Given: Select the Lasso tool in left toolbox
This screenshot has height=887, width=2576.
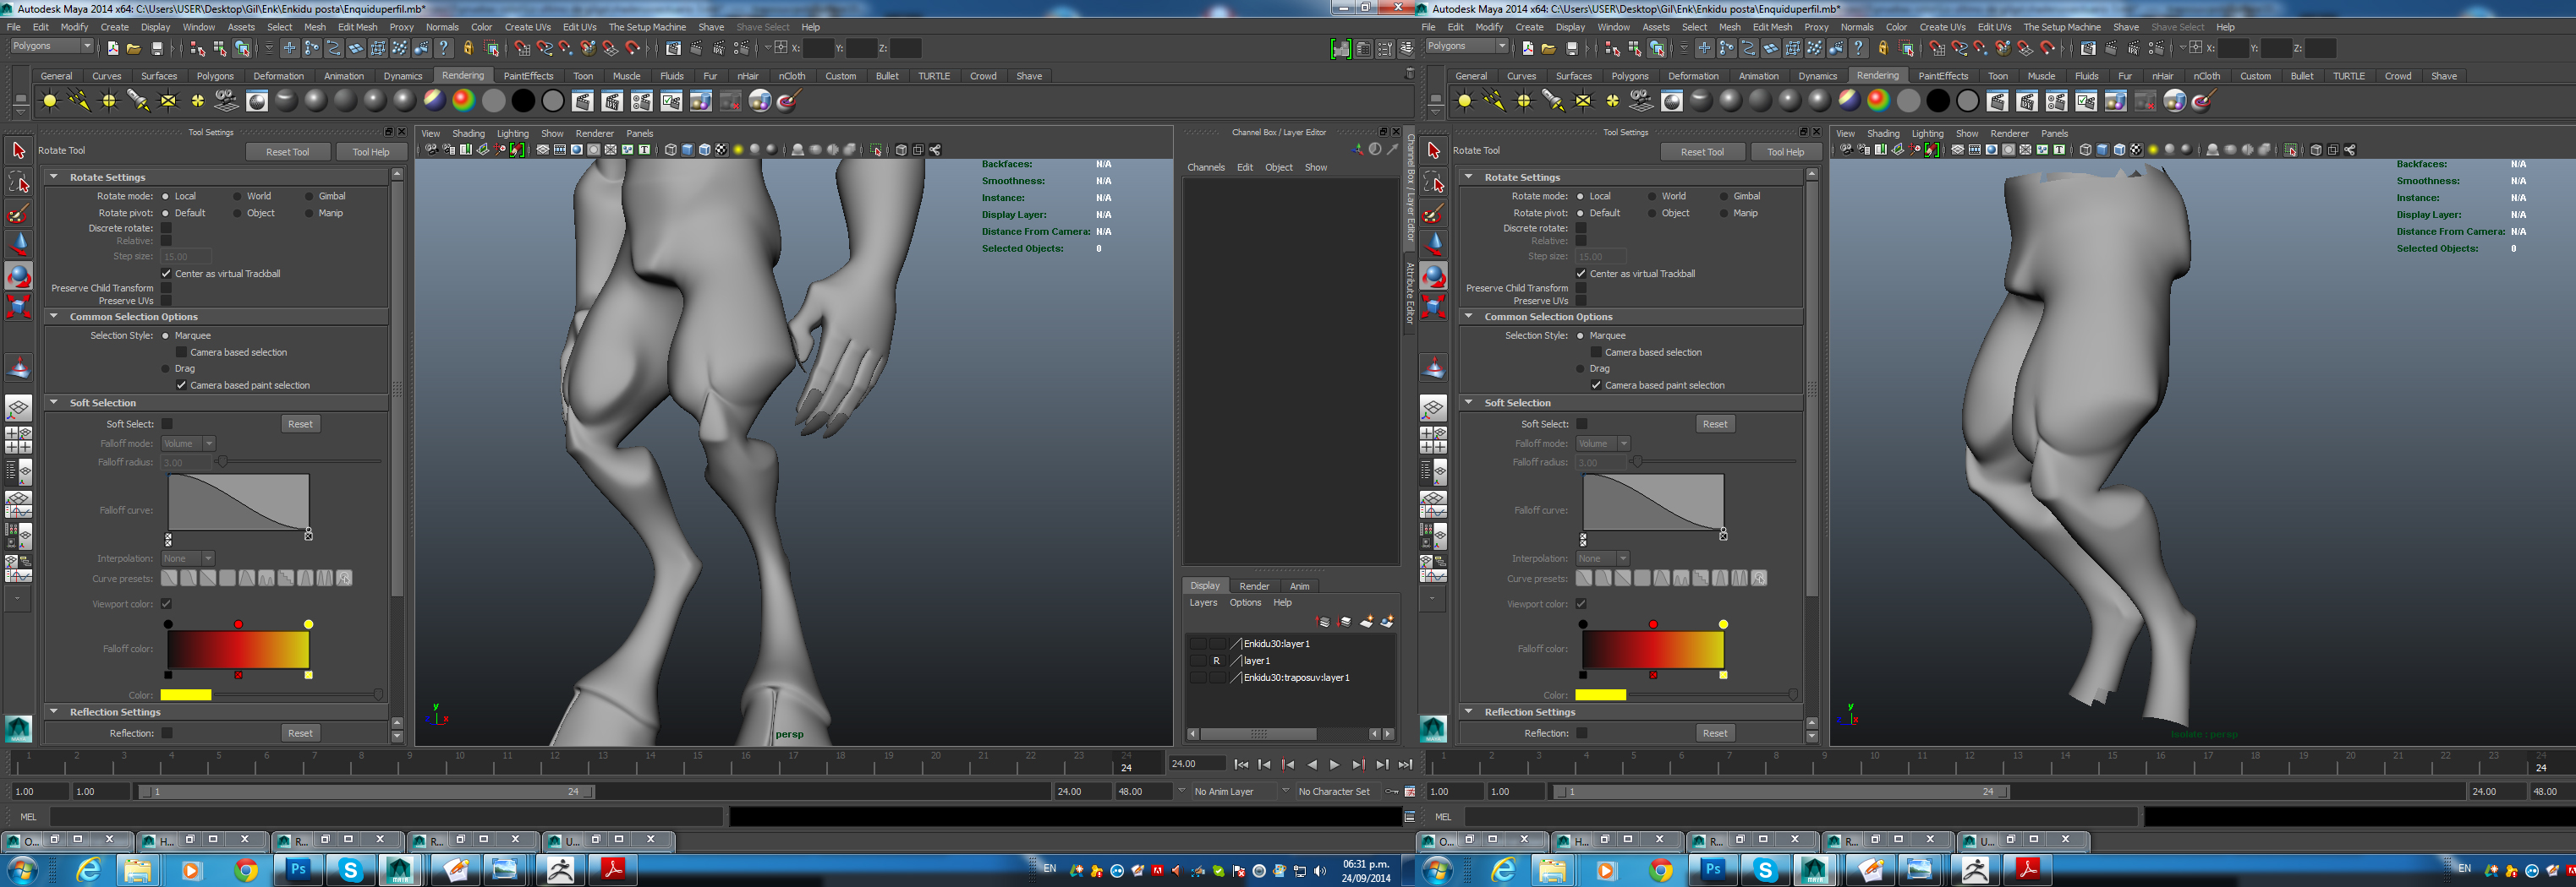Looking at the screenshot, I should [19, 182].
